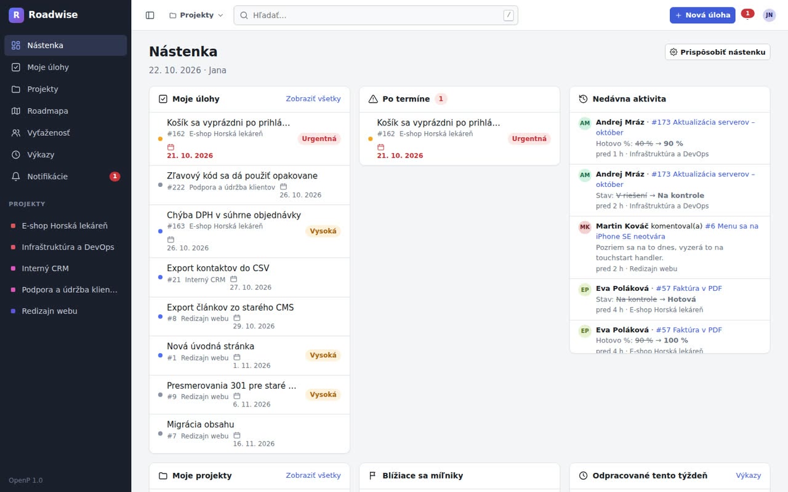Open the sidebar Projekty menu item

[66, 89]
